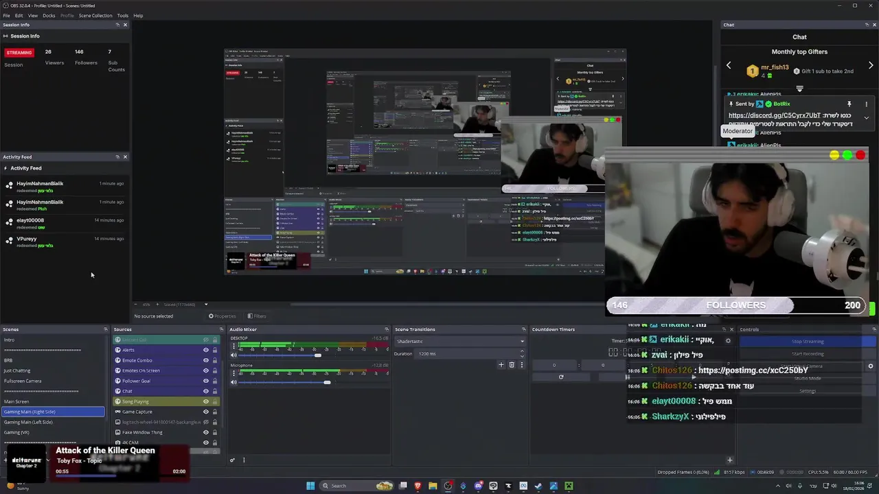
Task: Float the Activity Feed dock
Action: click(117, 156)
